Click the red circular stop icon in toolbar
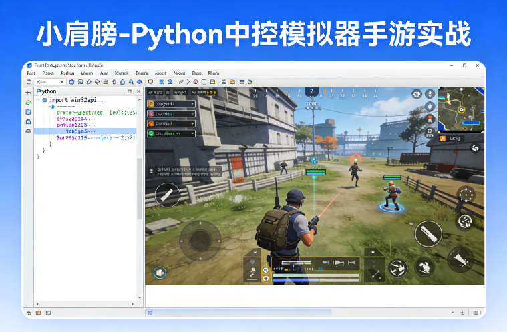 [196, 82]
